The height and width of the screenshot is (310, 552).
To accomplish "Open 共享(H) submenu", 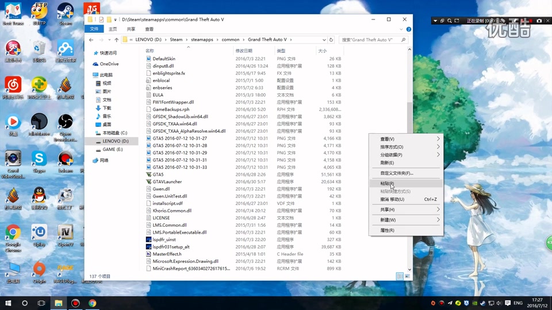I will [406, 210].
